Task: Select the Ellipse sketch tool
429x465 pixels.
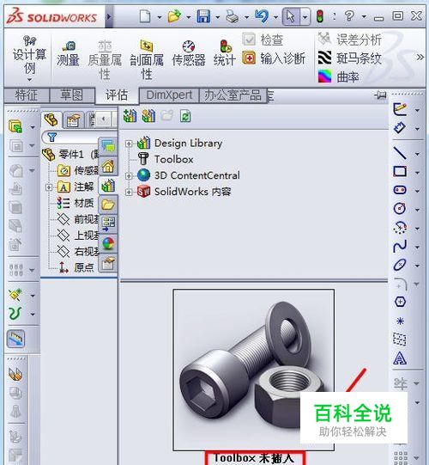Action: point(400,265)
